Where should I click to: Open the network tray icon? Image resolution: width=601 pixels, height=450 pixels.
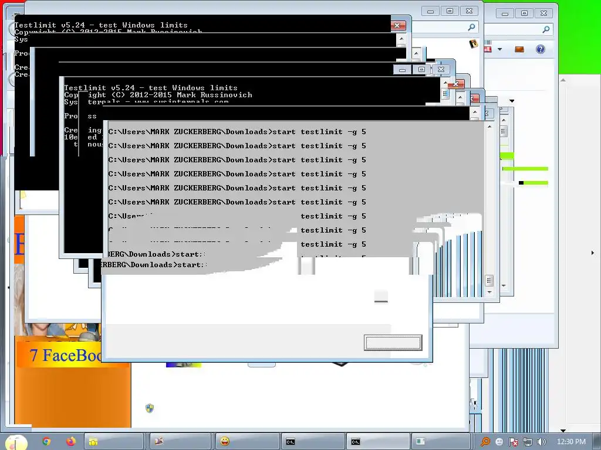[528, 442]
